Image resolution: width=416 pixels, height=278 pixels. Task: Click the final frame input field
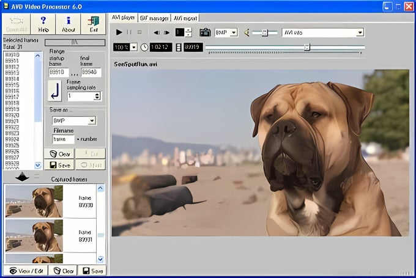tap(91, 72)
